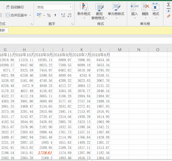This screenshot has height=161, width=172.
Task: Select cell with value 9271.7
Action: pos(7,70)
